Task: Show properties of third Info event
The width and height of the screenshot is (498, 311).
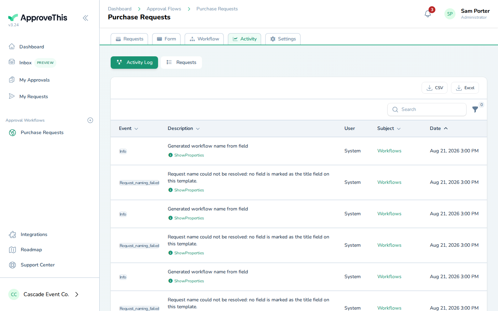Action: 186,281
